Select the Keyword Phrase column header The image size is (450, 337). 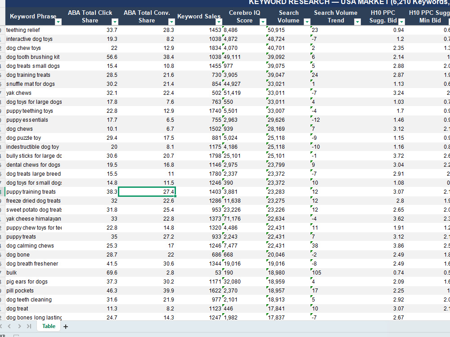click(33, 16)
